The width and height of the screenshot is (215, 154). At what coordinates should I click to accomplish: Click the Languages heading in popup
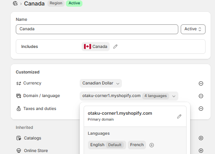[99, 134]
